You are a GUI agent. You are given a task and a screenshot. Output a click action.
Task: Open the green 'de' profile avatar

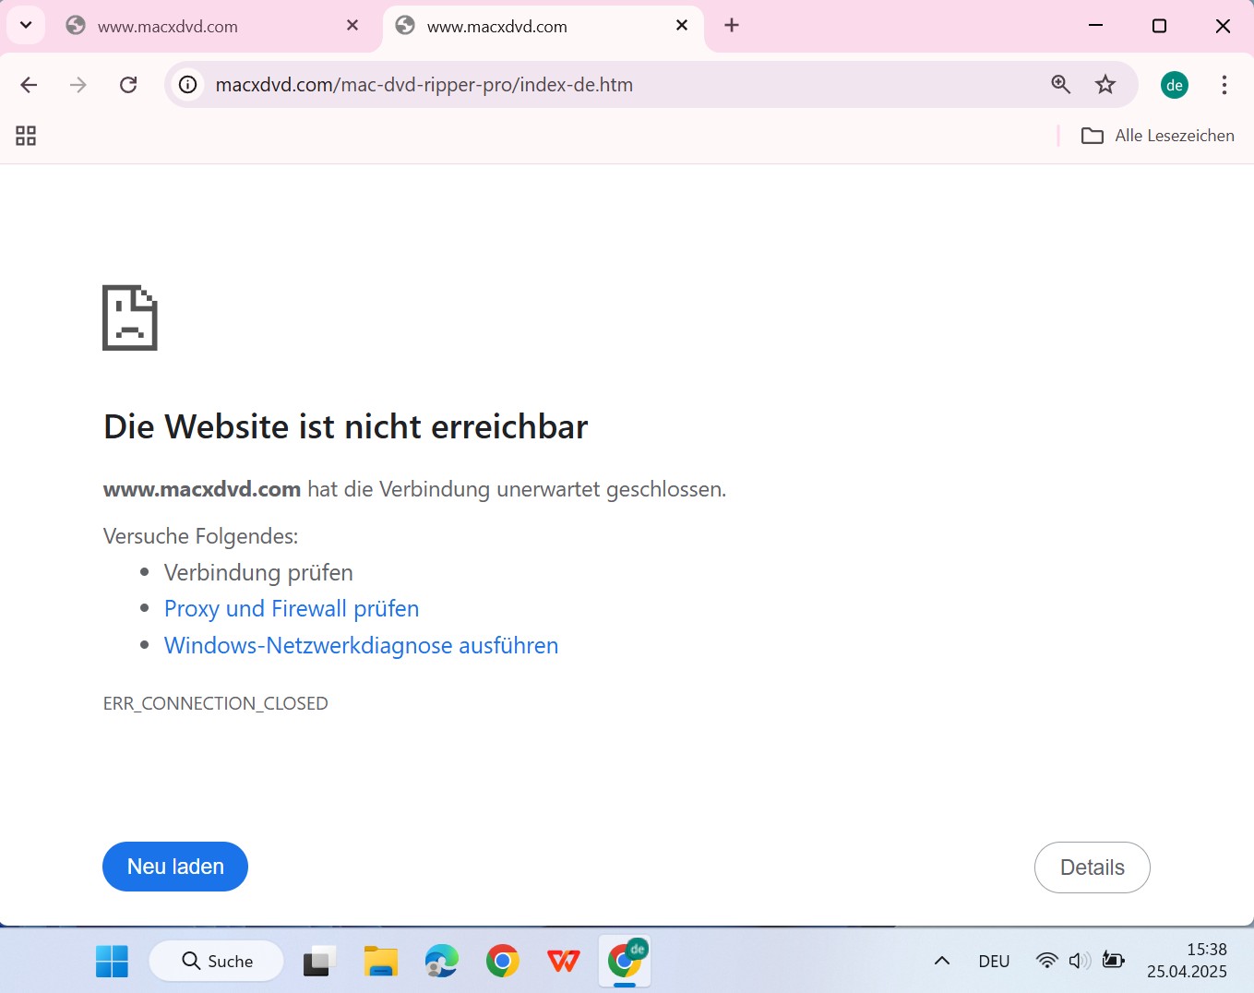pyautogui.click(x=1175, y=85)
